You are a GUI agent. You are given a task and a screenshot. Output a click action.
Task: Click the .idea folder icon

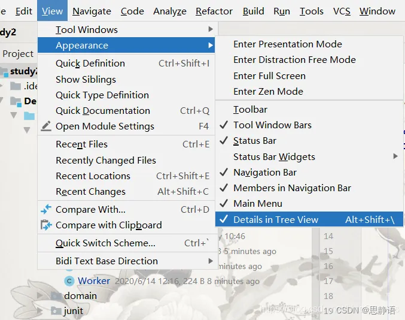coord(16,86)
